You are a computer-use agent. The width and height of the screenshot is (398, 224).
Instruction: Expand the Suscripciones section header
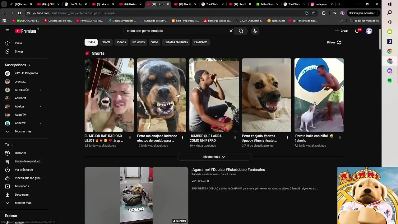[18, 65]
